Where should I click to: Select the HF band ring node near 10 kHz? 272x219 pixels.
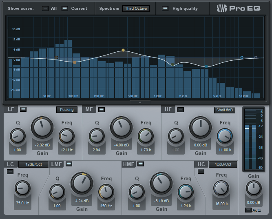click(242, 58)
